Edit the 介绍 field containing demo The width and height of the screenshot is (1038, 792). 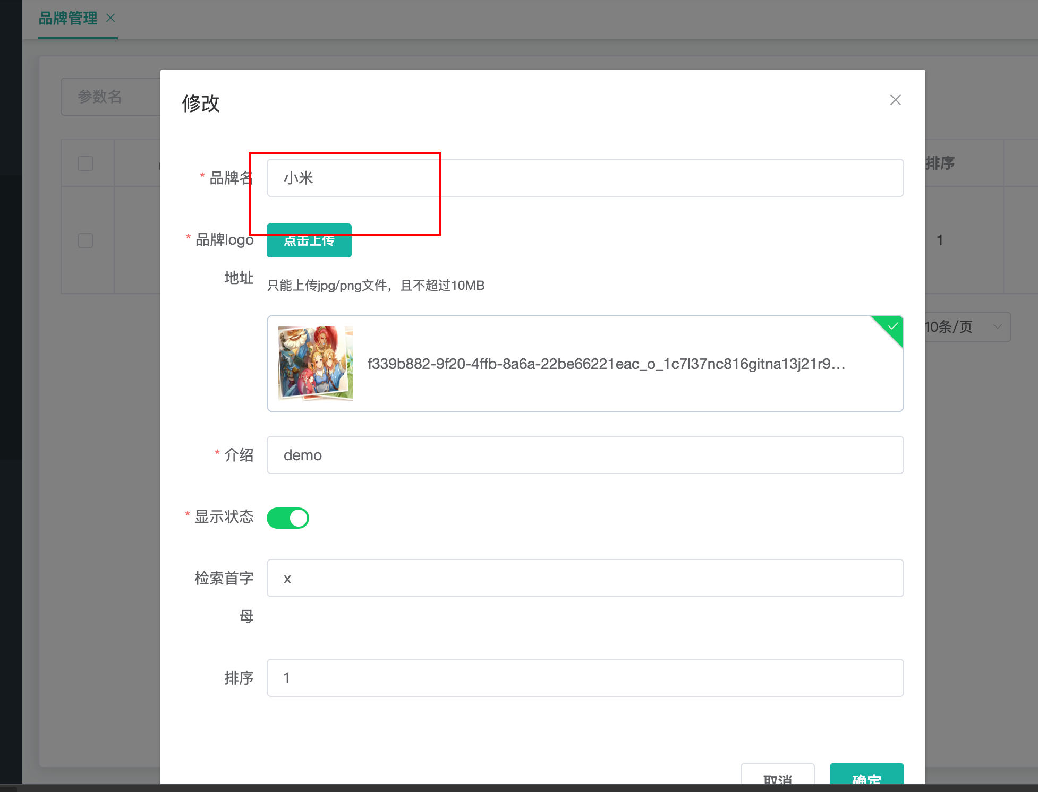585,455
